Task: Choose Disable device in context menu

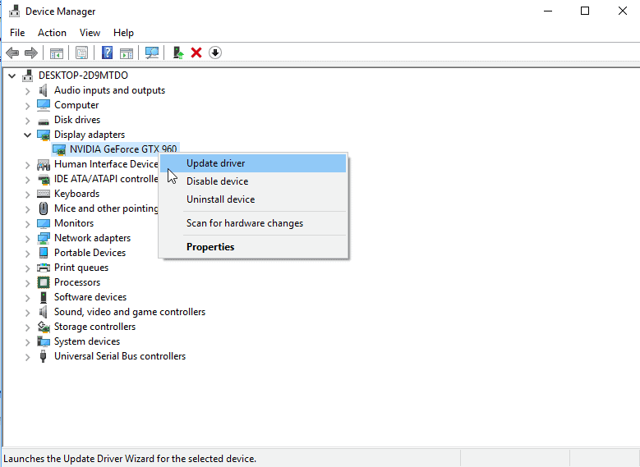Action: (253, 181)
